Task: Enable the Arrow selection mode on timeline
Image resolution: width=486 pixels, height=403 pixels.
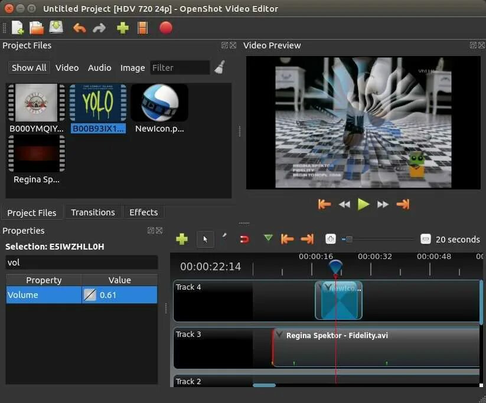Action: pyautogui.click(x=206, y=239)
